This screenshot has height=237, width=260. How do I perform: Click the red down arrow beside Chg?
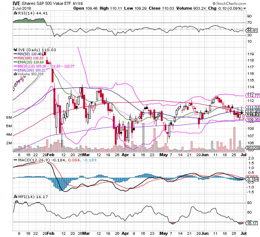[x=244, y=9]
